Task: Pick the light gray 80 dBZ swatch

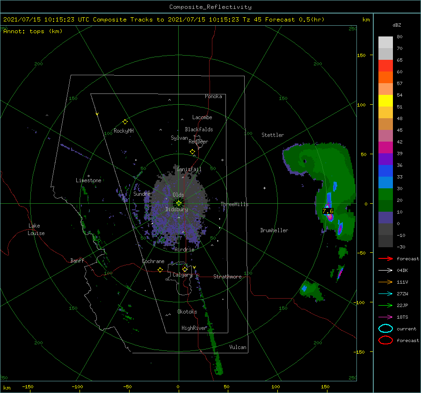Action: 385,42
